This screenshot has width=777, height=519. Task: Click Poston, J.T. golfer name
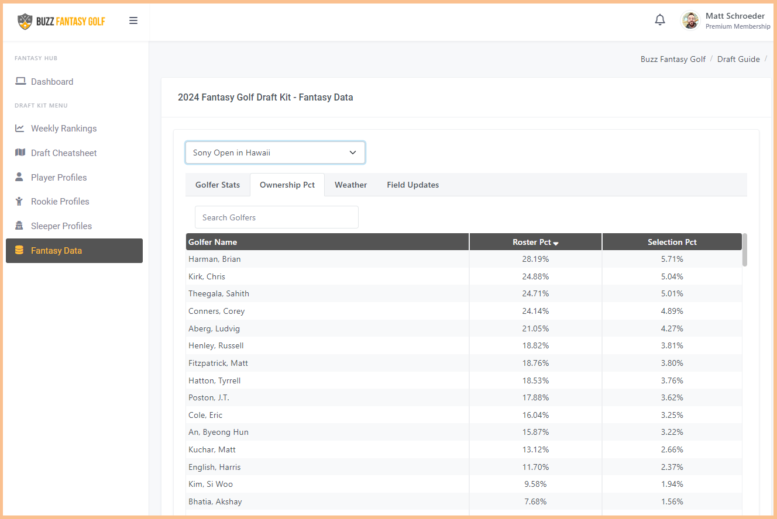[x=209, y=397]
